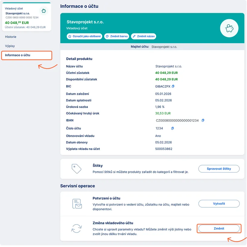Click Vytvořit to create account confirmation

click(x=219, y=204)
